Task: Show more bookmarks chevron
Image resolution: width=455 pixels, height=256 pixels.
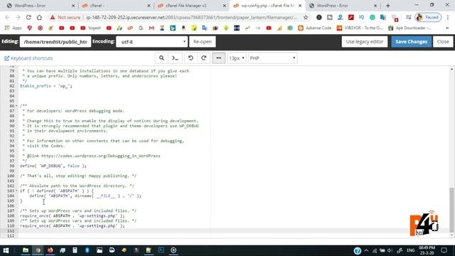Action: tap(447, 28)
